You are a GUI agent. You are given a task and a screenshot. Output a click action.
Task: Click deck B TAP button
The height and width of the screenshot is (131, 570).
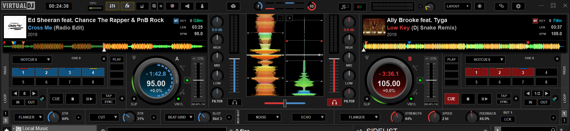(x=504, y=96)
